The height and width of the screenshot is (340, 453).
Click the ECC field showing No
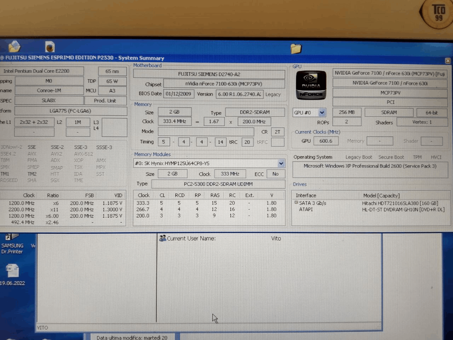(x=275, y=174)
